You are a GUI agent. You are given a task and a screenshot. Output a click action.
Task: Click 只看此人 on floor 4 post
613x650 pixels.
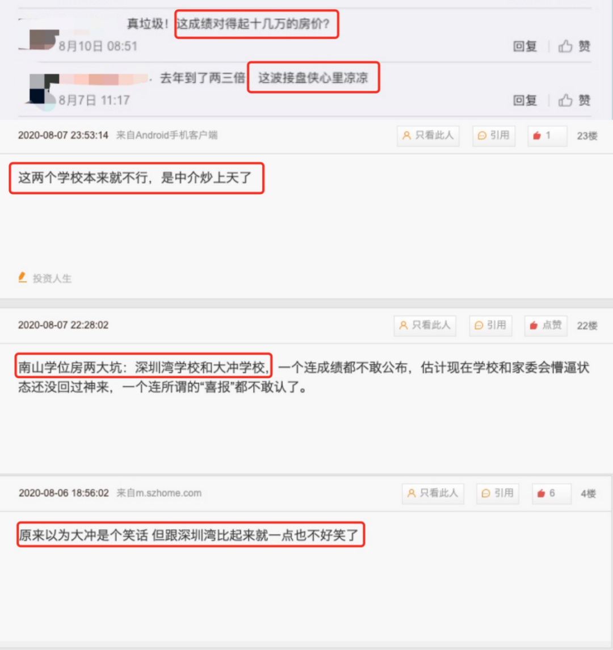[433, 493]
